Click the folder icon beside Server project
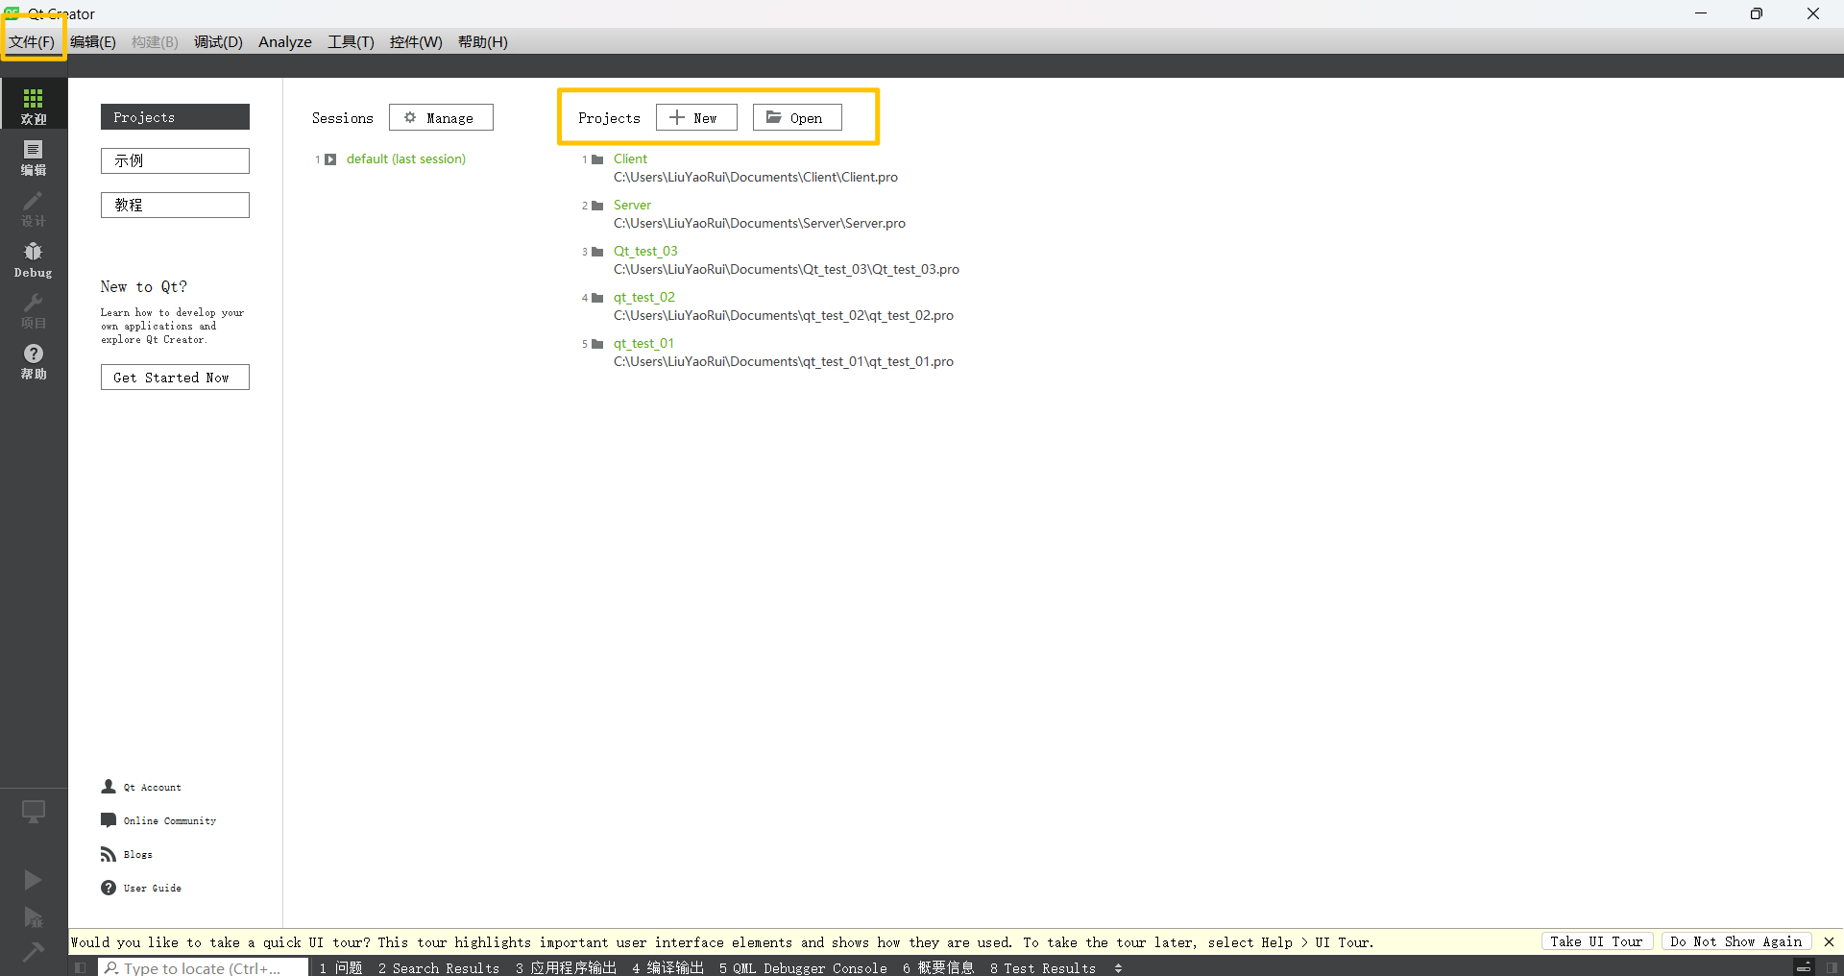 (x=597, y=206)
